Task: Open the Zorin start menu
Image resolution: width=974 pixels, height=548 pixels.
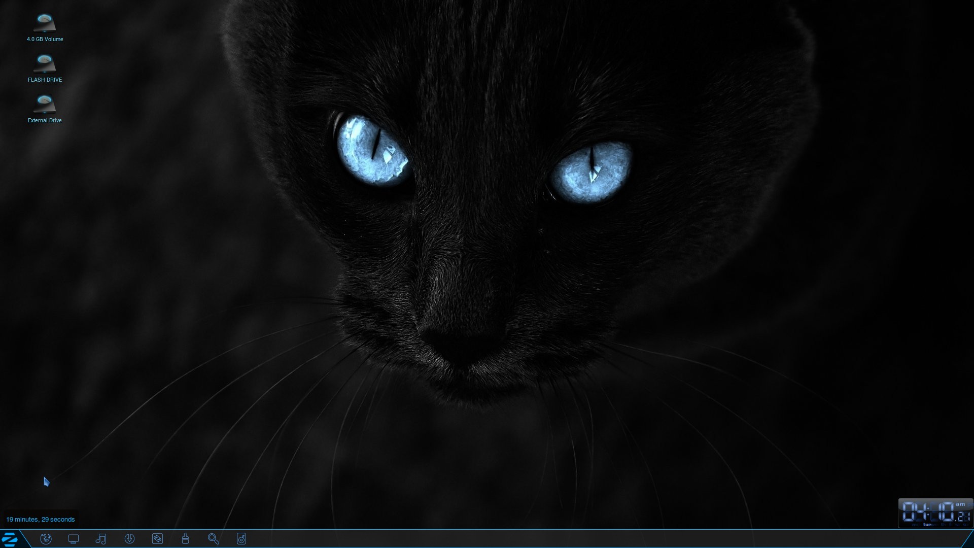Action: 10,539
